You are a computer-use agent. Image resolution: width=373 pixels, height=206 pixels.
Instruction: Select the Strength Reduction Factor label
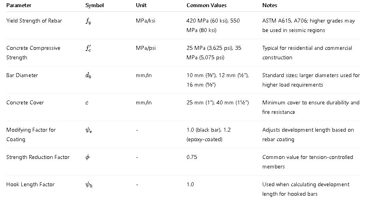tap(38, 157)
